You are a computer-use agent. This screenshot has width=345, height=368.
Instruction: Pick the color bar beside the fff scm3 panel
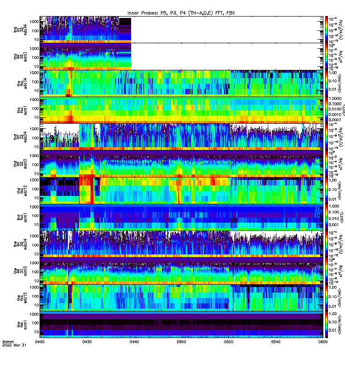tap(327, 271)
